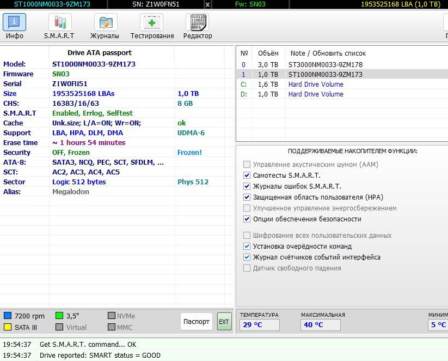The width and height of the screenshot is (448, 361).
Task: Click the 1953525168 LBA (1,0 TB) header
Action: pyautogui.click(x=401, y=4)
